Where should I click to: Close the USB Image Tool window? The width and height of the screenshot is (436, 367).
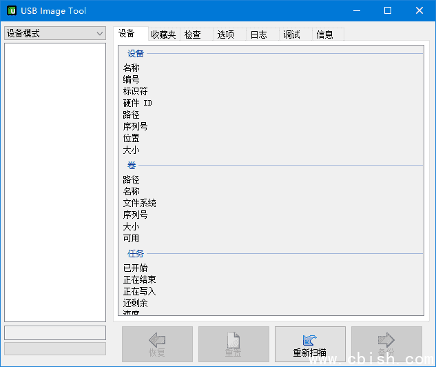[419, 10]
